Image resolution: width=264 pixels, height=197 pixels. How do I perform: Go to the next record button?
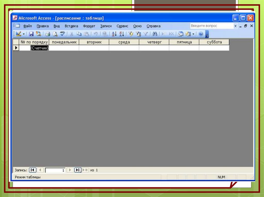click(70, 170)
